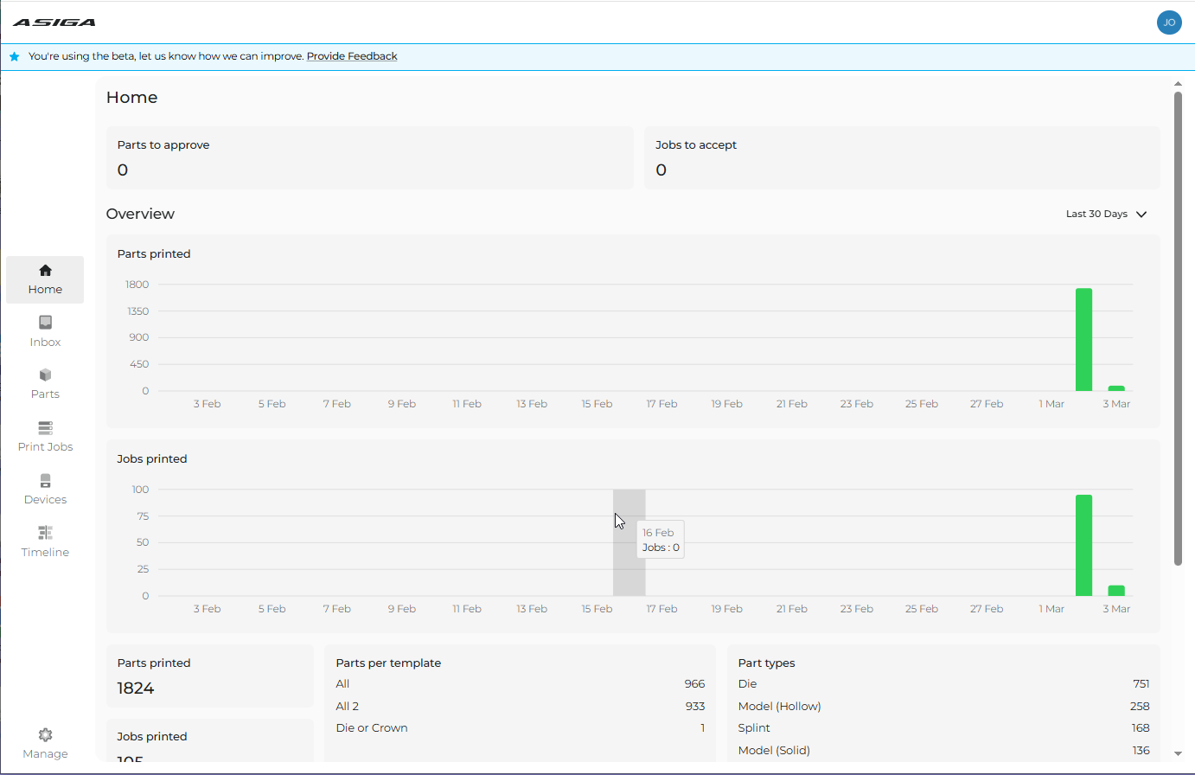This screenshot has width=1195, height=775.
Task: Click the 'Overview' section heading
Action: click(x=140, y=214)
